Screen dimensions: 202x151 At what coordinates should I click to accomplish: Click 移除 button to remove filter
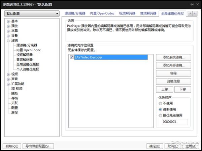(x=173, y=73)
